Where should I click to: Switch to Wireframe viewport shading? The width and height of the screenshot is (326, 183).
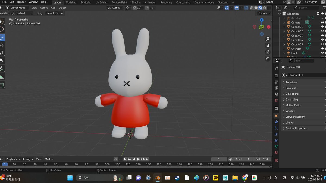[x=252, y=8]
